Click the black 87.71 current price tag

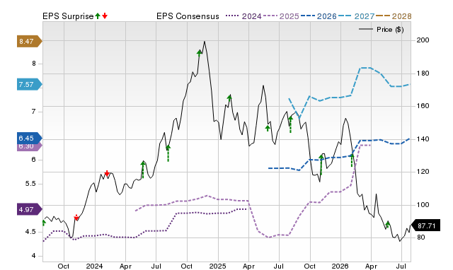point(425,225)
